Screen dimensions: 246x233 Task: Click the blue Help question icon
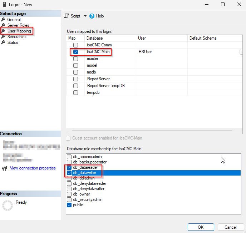(92, 16)
